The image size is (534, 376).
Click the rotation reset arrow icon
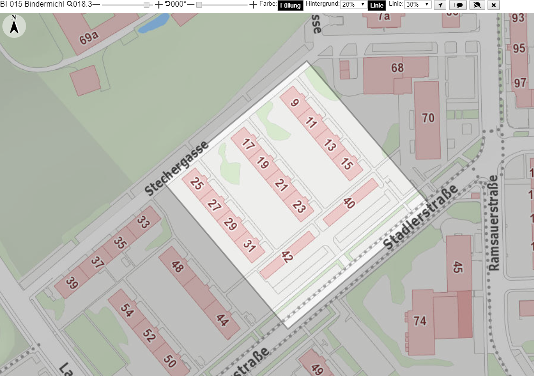[168, 4]
